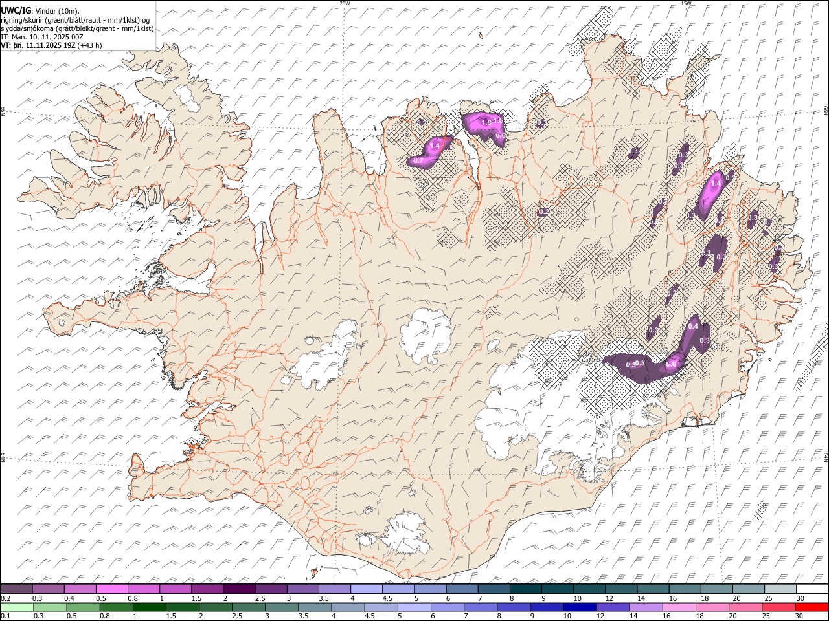Select the lower legend swatch labeled 0.8
Screen dimensions: 829x621
pos(116,607)
